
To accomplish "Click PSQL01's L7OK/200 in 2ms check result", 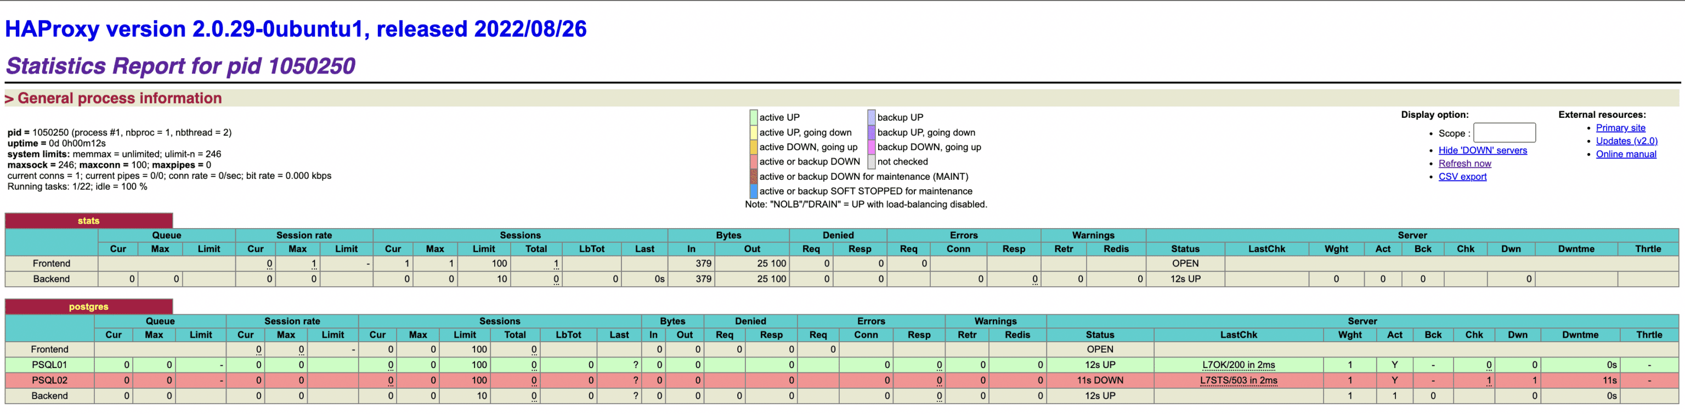I will pos(1238,365).
